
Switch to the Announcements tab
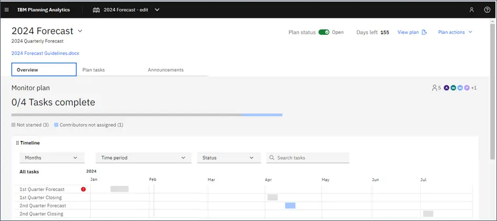(166, 70)
